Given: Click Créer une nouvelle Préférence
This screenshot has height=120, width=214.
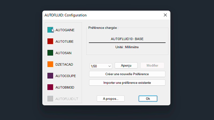Looking at the screenshot, I should tap(127, 74).
